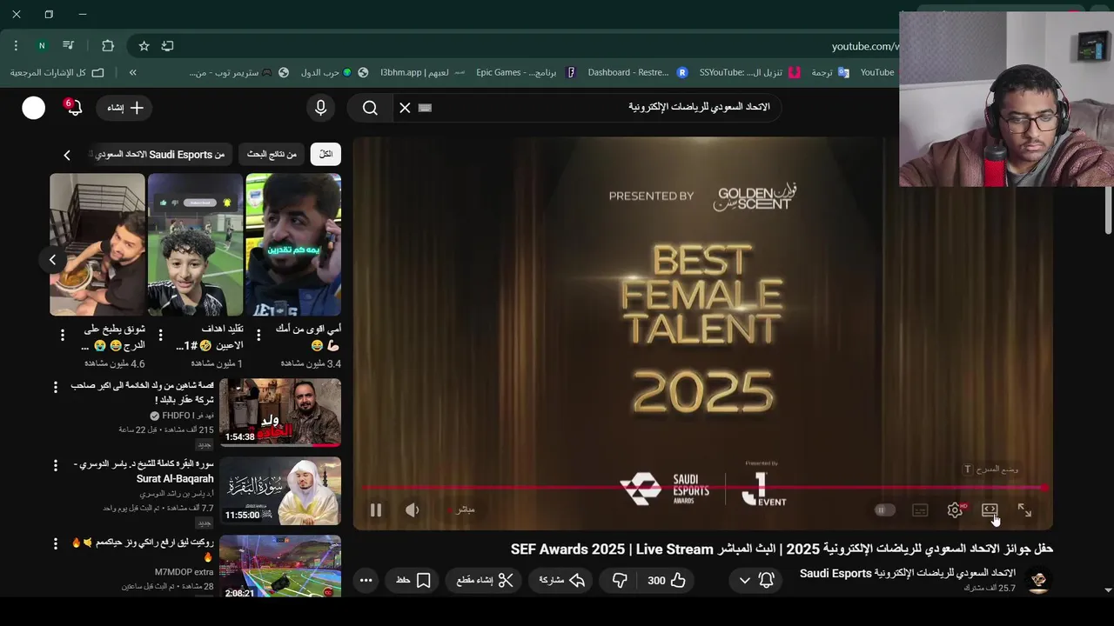The width and height of the screenshot is (1114, 626).
Task: Open more actions menu below the video
Action: click(x=366, y=580)
